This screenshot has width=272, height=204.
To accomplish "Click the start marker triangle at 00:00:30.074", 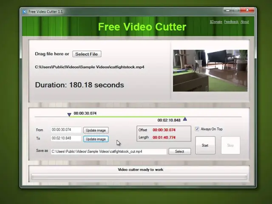I will point(69,115).
